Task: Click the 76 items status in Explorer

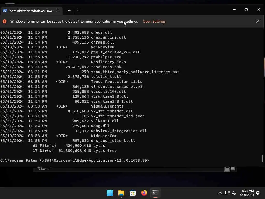Action: (x=43, y=169)
